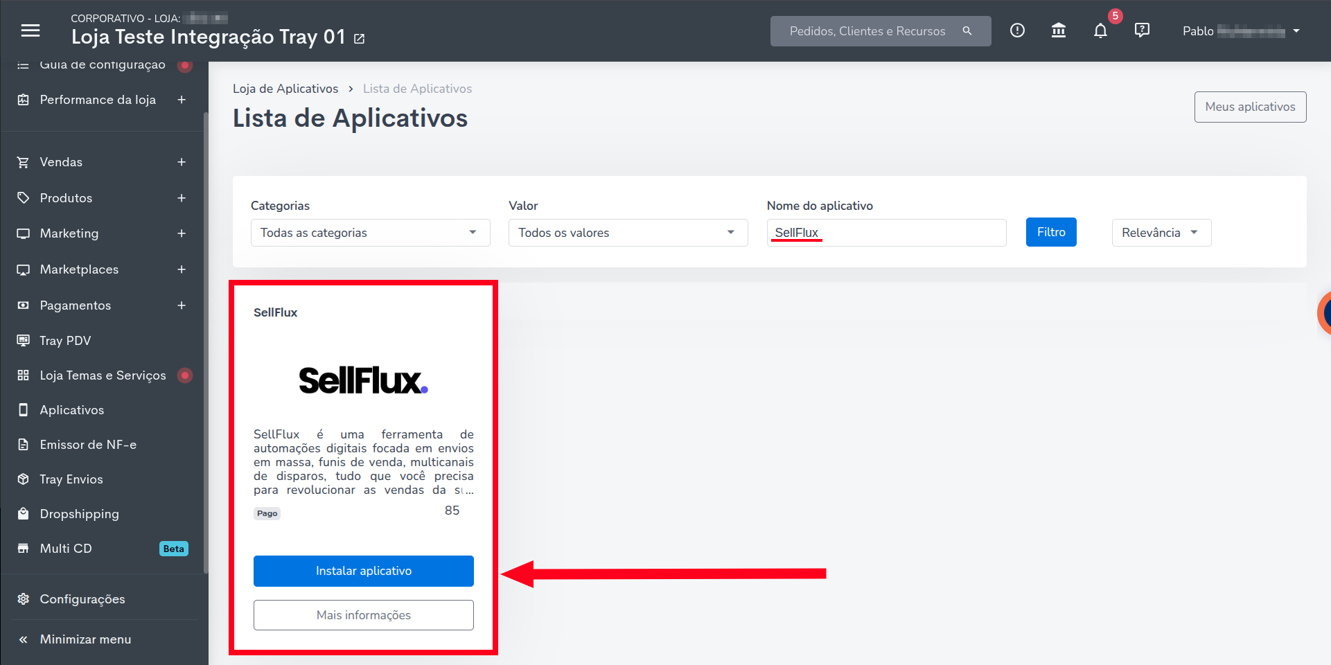
Task: Click the Dropshipping bag icon
Action: pos(24,514)
